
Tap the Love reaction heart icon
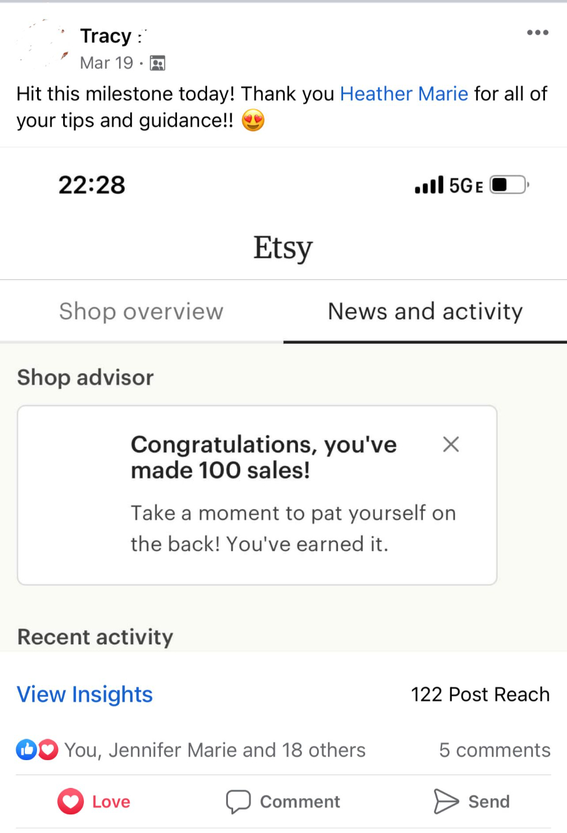71,802
